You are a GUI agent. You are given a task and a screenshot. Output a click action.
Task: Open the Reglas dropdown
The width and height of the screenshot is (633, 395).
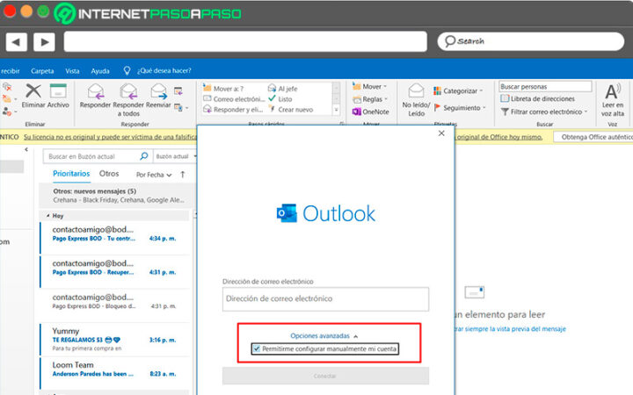tap(370, 98)
